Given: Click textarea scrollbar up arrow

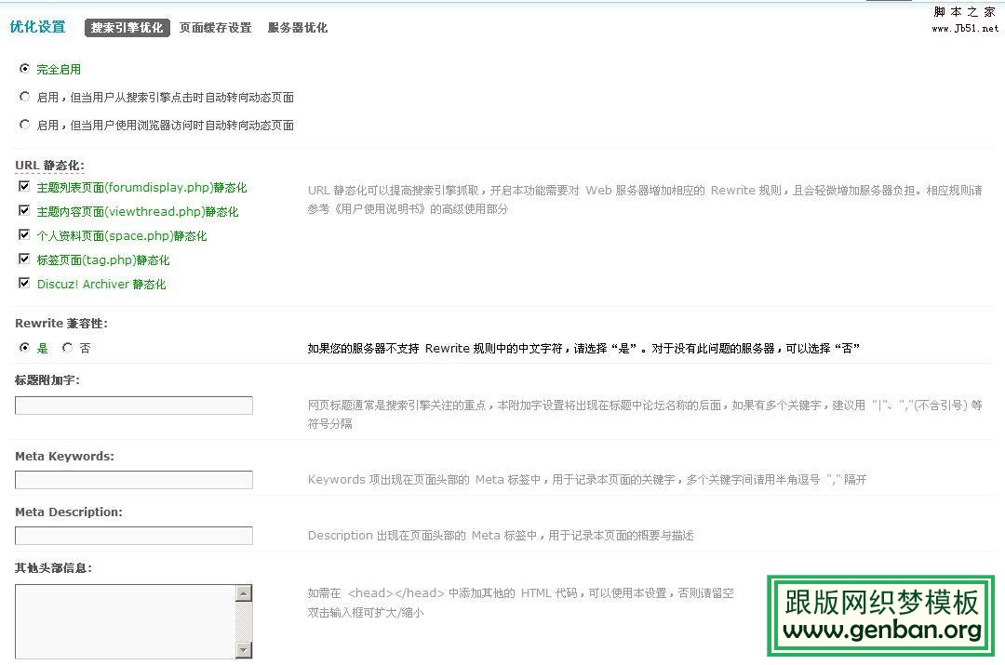Looking at the screenshot, I should click(x=244, y=593).
